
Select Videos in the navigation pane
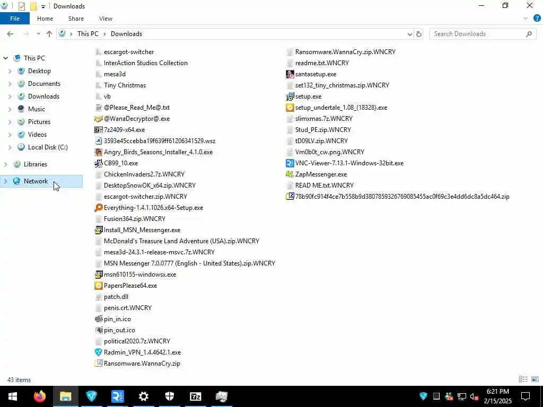(x=37, y=135)
